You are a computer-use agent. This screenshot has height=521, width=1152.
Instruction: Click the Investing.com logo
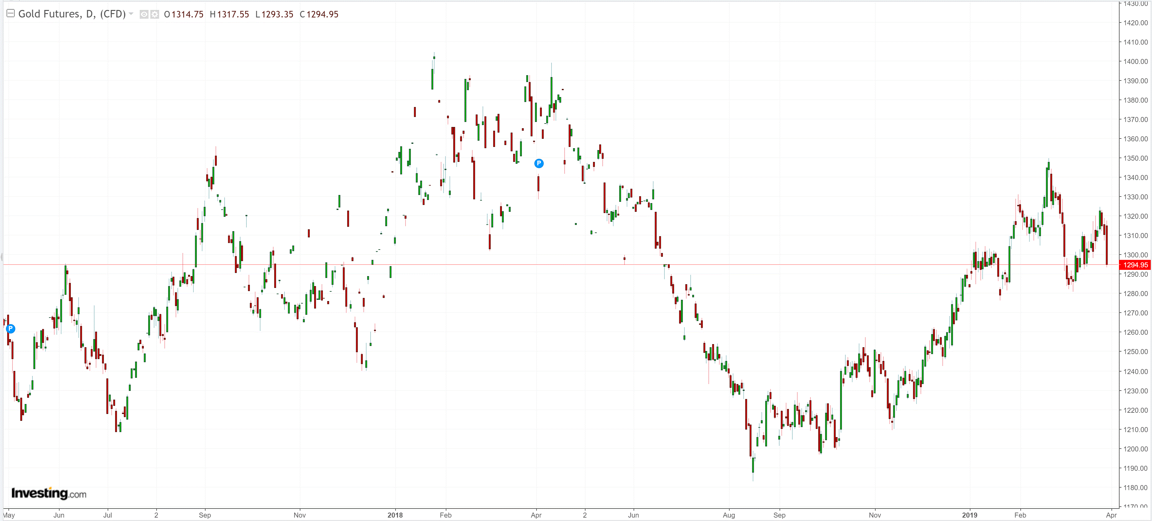49,493
